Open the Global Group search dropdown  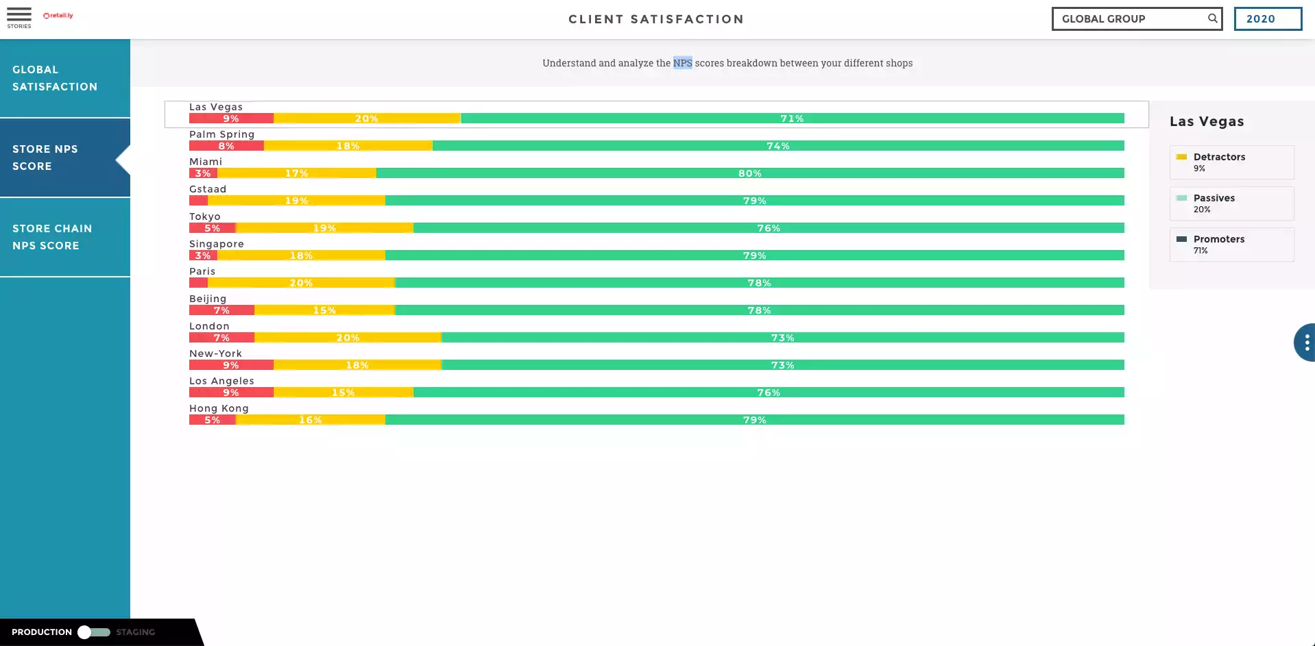1131,19
